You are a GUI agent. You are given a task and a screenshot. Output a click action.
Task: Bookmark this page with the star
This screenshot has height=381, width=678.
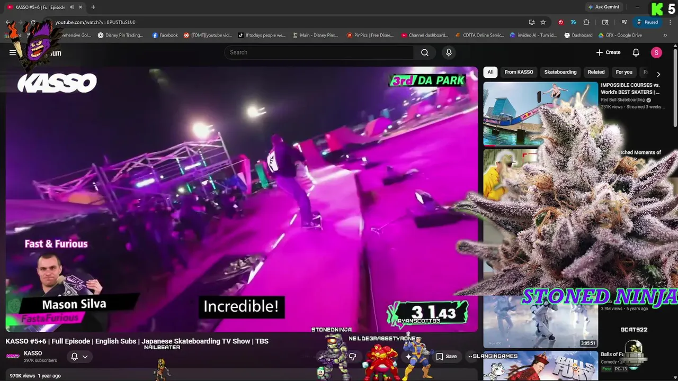tap(543, 22)
